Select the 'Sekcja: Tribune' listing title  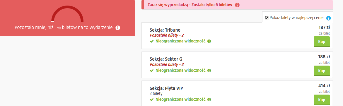[x=165, y=30]
